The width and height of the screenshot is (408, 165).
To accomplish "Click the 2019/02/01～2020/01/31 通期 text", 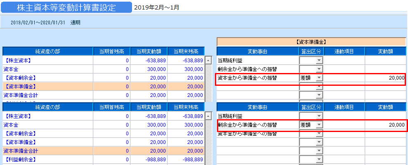I will click(45, 23).
